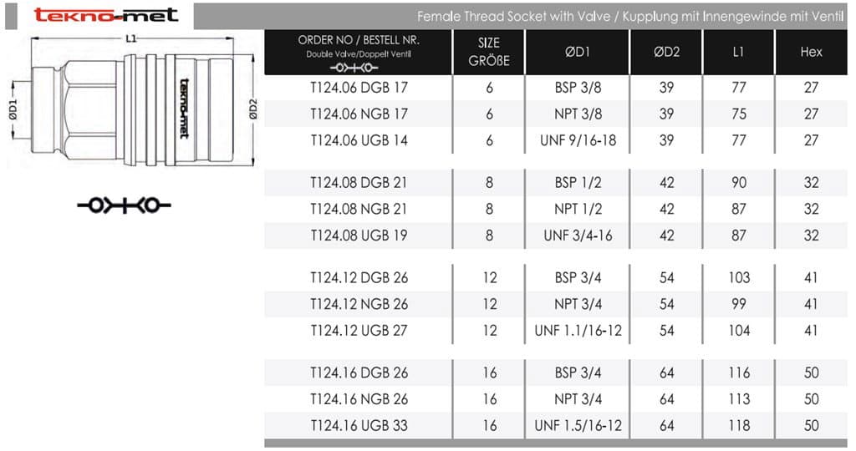Click the Female Thread Socket with Valve title

click(x=633, y=17)
